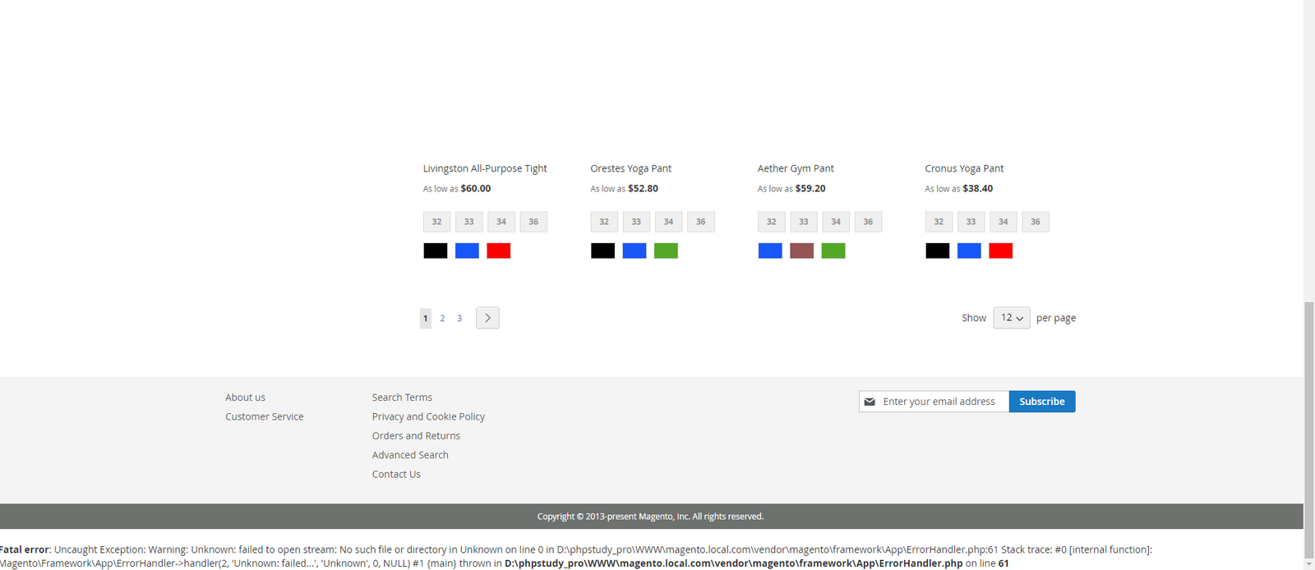
Task: Select size 32 for Livingston All-Purpose Tight
Action: [x=436, y=222]
